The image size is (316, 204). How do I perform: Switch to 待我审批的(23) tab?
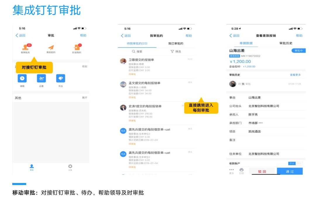tap(137, 43)
